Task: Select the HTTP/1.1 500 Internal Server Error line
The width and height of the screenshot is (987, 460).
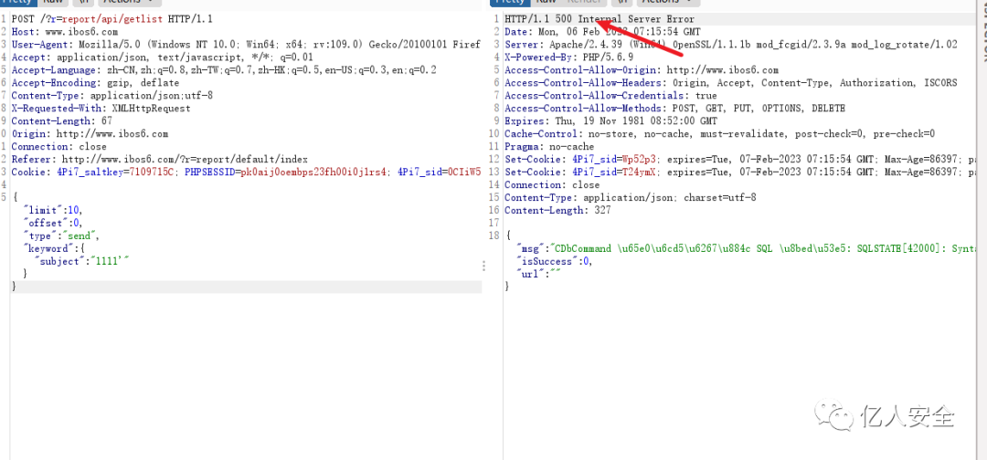Action: click(x=600, y=19)
